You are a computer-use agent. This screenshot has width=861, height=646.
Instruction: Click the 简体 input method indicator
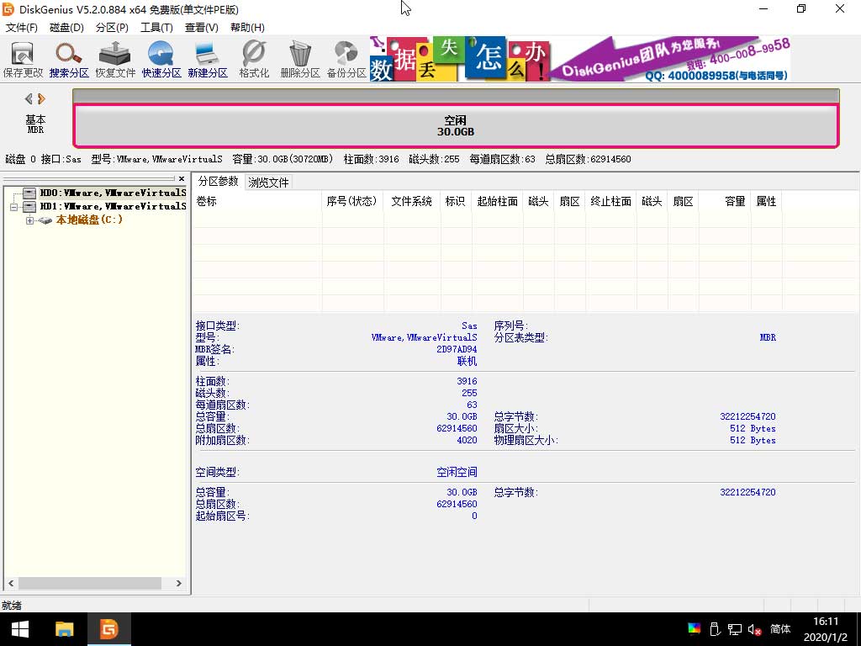click(x=780, y=629)
